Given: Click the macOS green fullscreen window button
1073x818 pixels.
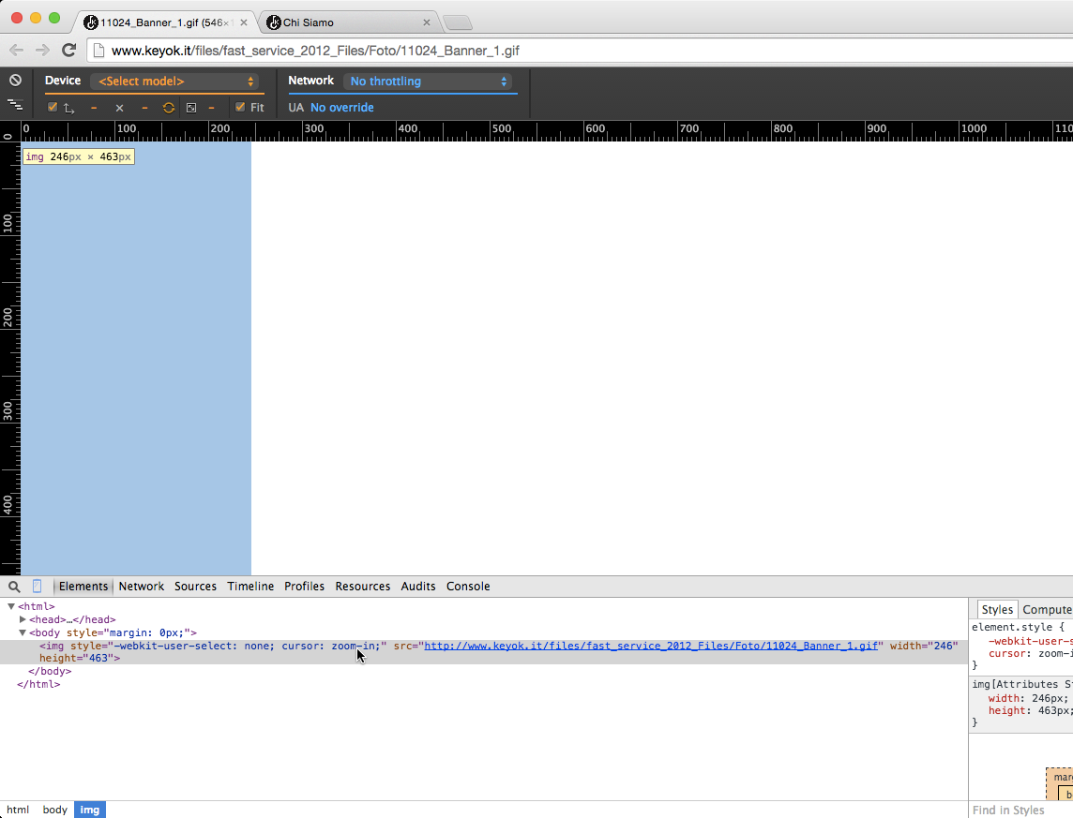Looking at the screenshot, I should (x=54, y=19).
